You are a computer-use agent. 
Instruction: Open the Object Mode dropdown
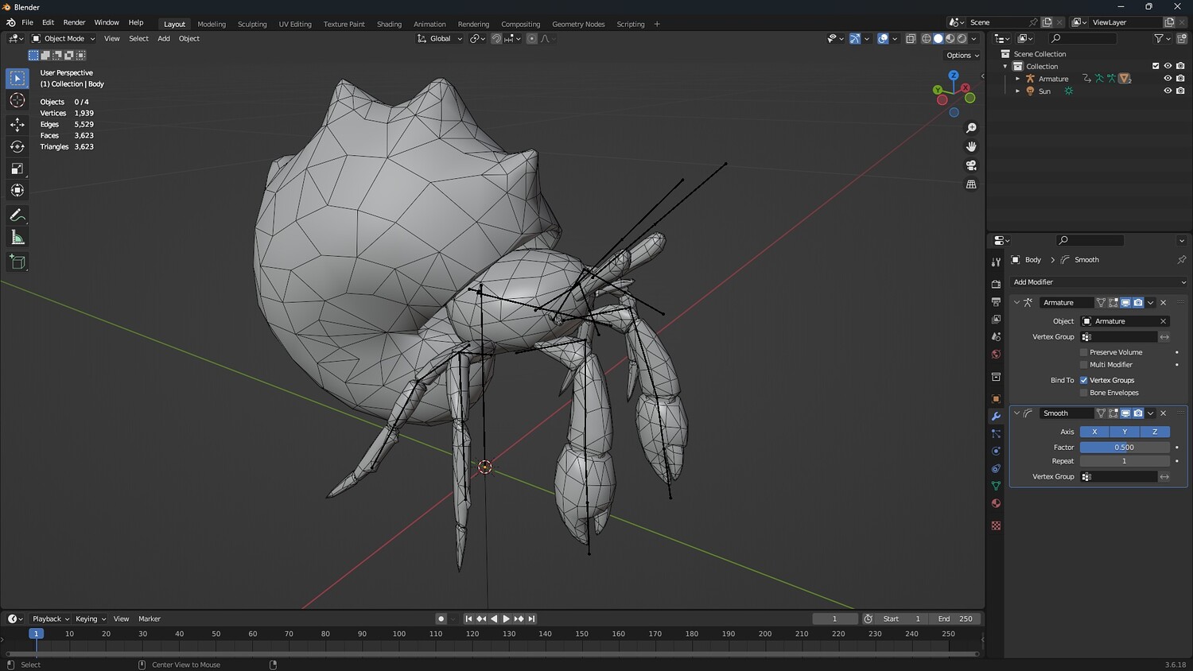64,38
